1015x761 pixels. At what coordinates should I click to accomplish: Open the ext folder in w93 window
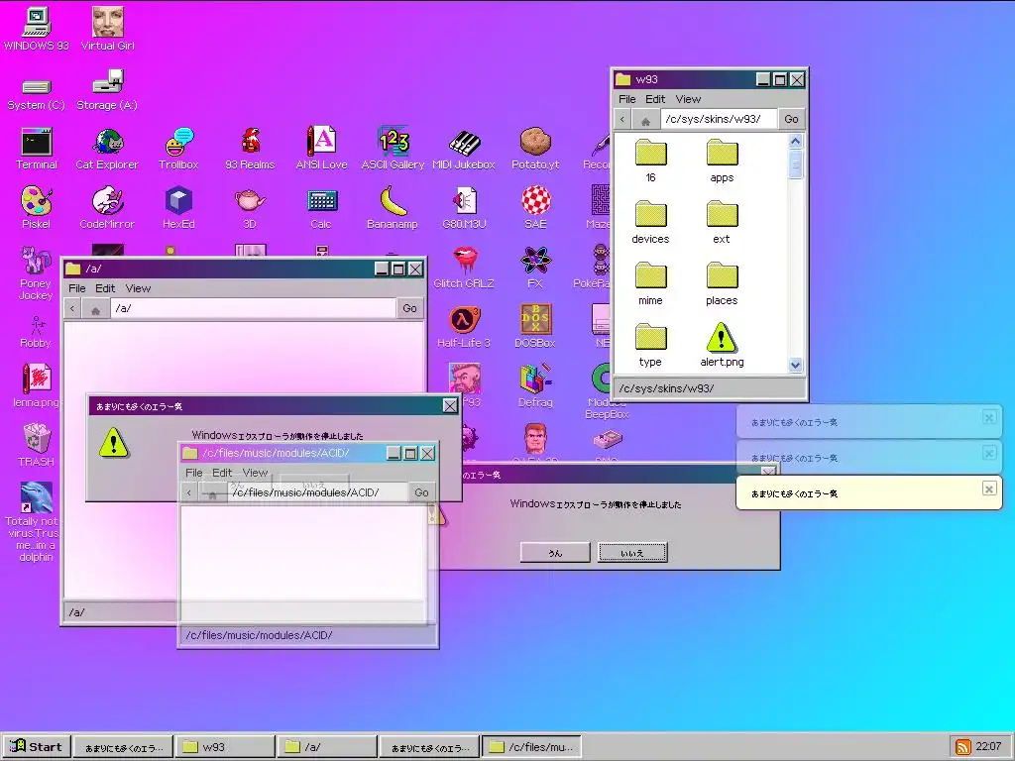722,223
